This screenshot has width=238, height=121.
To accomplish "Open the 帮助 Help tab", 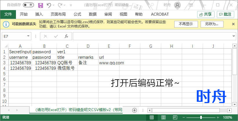I will pyautogui.click(x=139, y=14).
